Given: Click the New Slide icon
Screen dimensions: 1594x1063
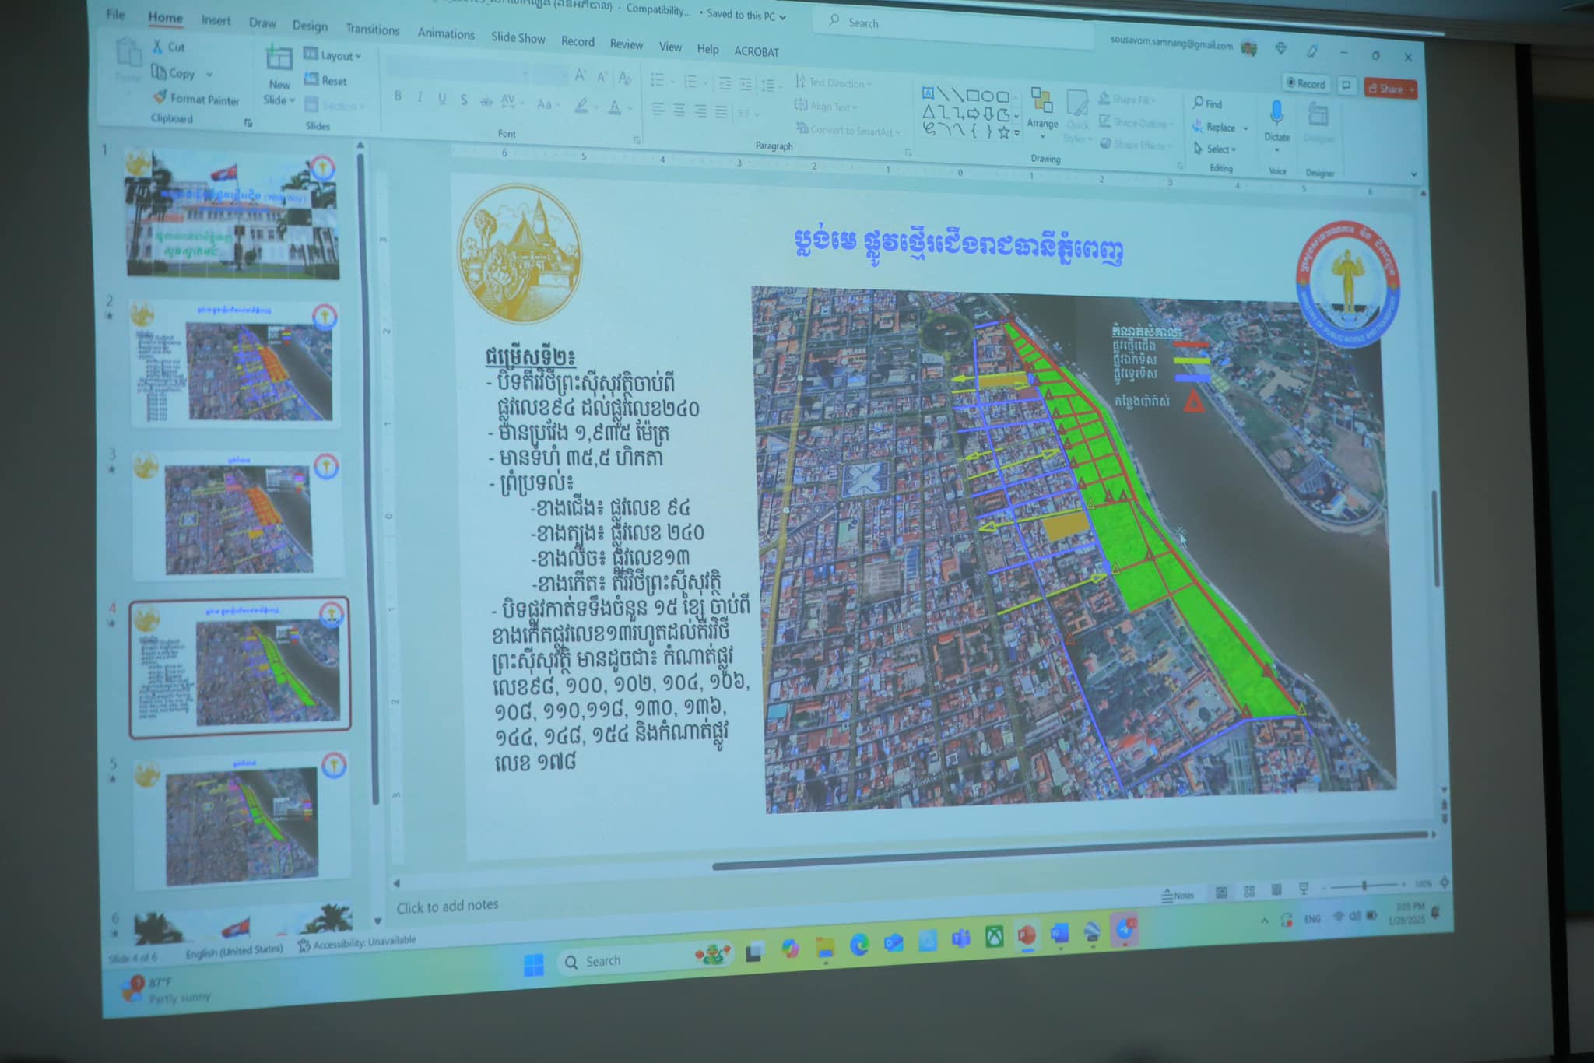Looking at the screenshot, I should [x=279, y=60].
